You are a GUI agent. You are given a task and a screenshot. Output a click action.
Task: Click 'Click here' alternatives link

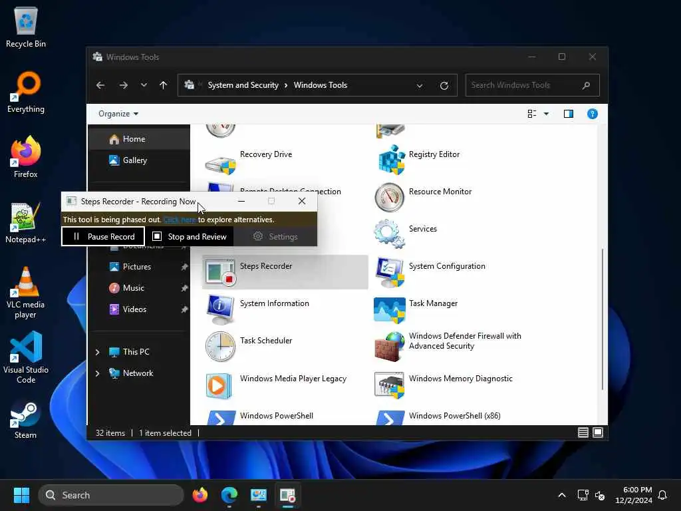[180, 220]
